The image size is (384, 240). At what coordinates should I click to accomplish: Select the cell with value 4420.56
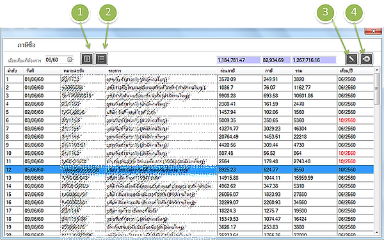(x=240, y=145)
